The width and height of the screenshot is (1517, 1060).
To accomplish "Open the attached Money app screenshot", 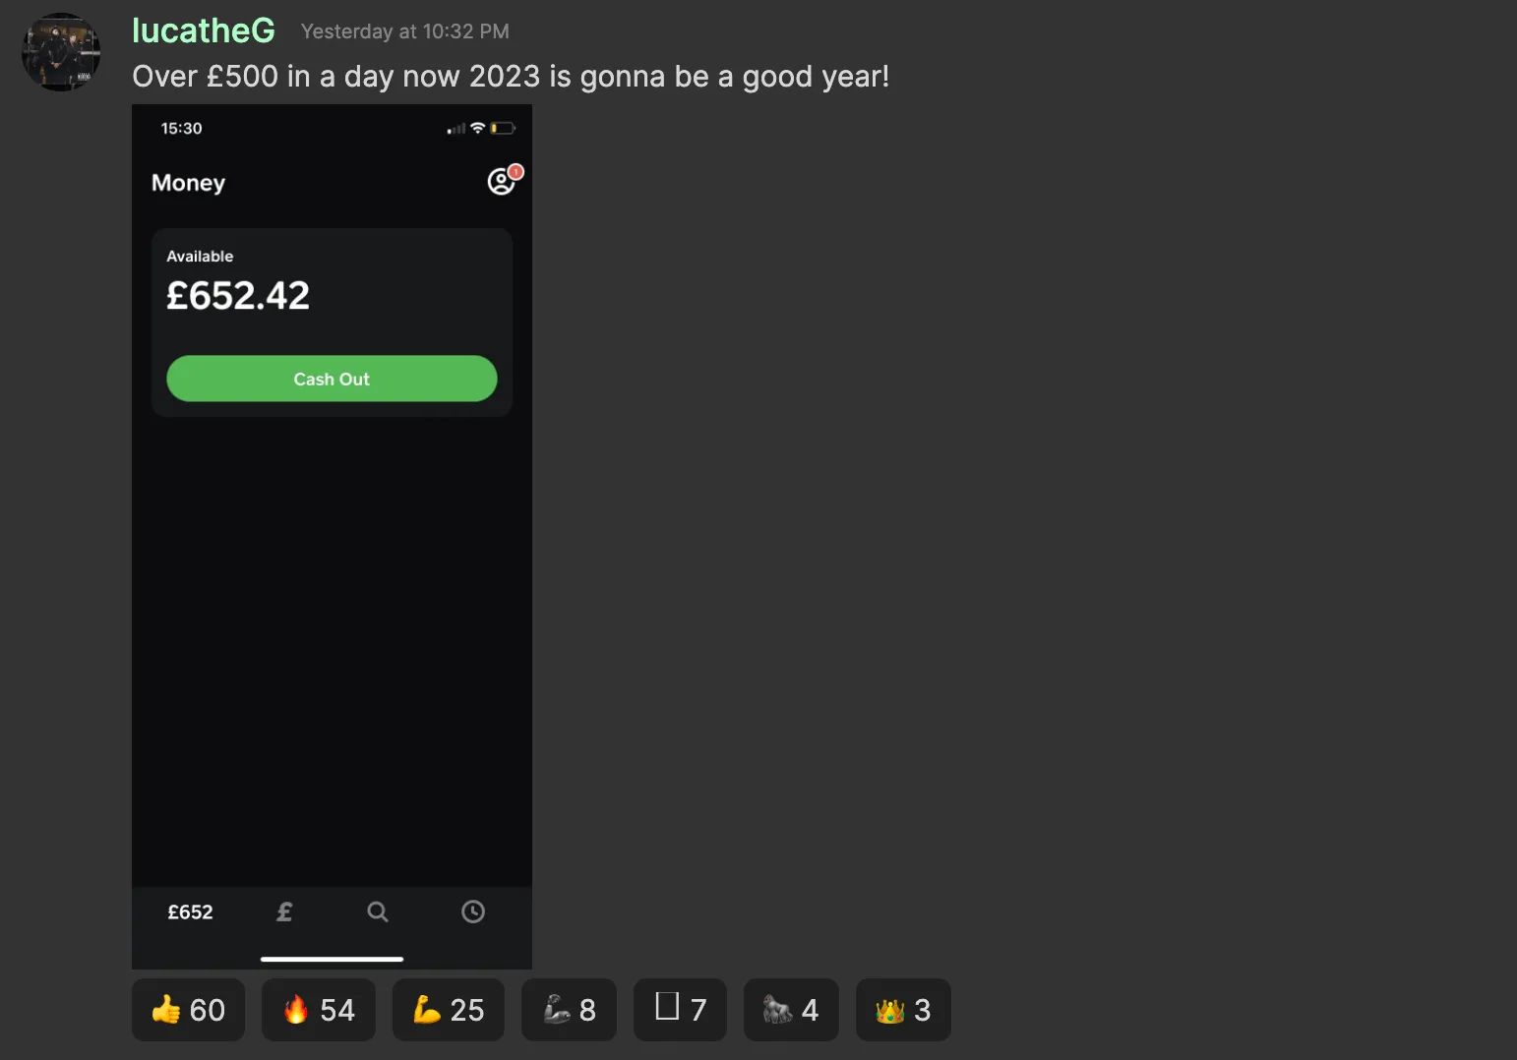I will [332, 537].
